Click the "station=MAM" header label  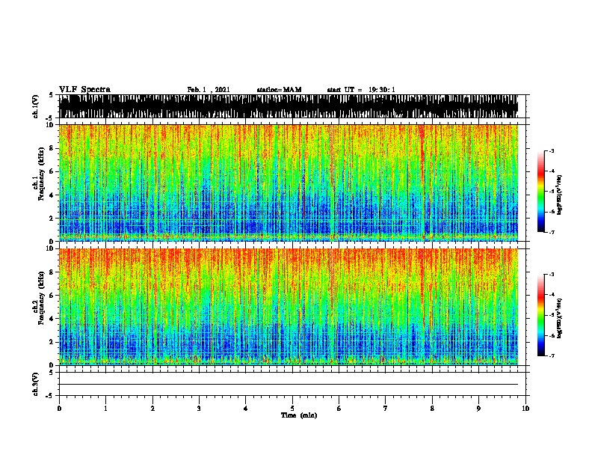pyautogui.click(x=279, y=90)
